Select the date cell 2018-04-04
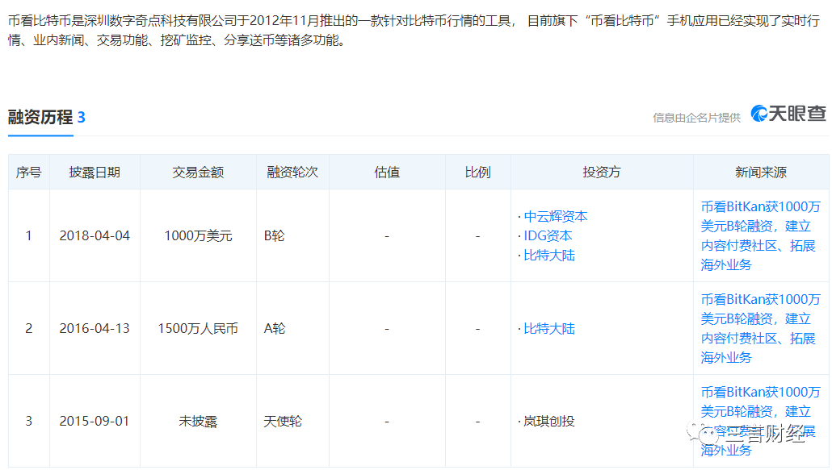The height and width of the screenshot is (470, 832). pyautogui.click(x=95, y=235)
